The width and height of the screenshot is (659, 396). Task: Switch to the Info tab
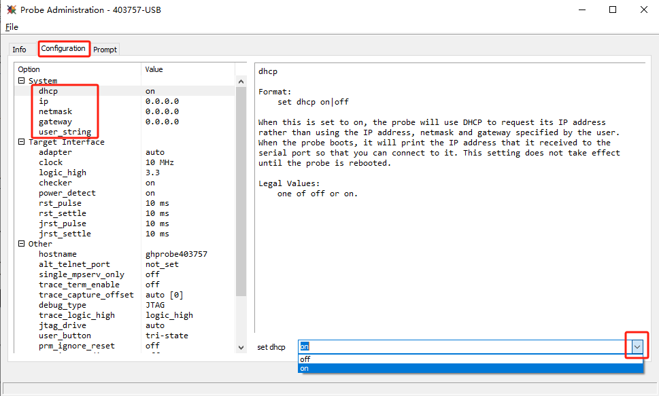pos(19,50)
